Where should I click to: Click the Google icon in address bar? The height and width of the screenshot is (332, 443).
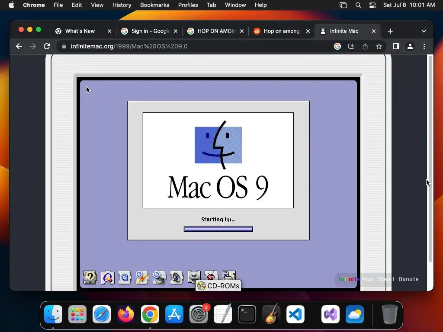point(337,46)
